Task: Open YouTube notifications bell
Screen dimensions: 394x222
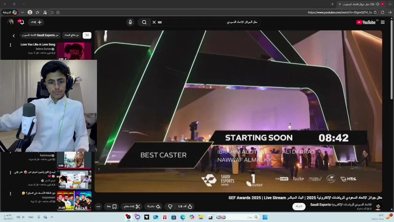Action: click(21, 22)
